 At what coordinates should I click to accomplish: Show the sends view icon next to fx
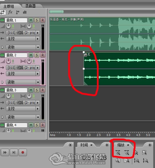click(x=17, y=12)
